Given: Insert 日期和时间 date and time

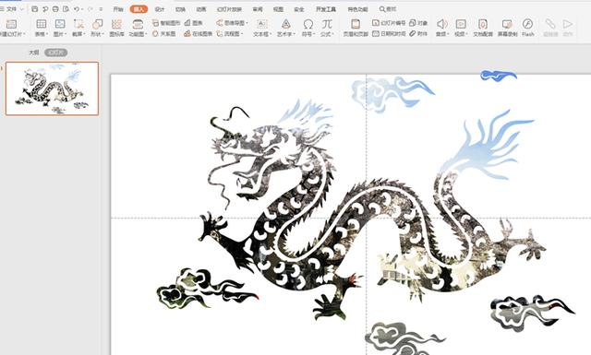Looking at the screenshot, I should pyautogui.click(x=389, y=33).
